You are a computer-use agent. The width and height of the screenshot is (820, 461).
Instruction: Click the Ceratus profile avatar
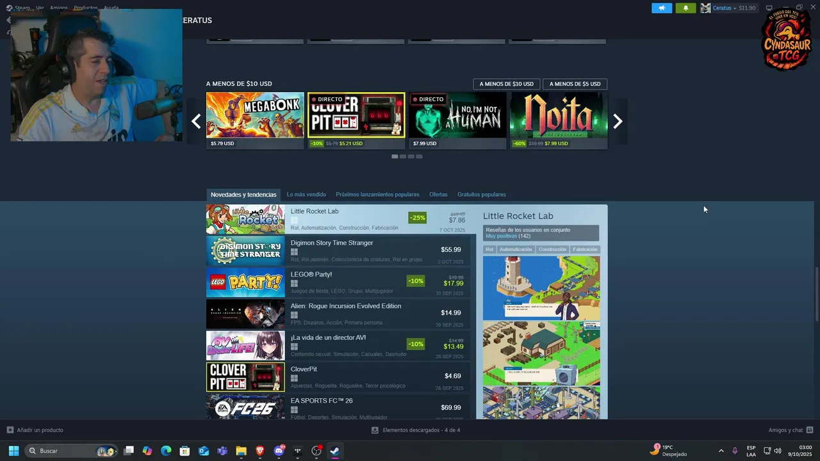(x=705, y=8)
